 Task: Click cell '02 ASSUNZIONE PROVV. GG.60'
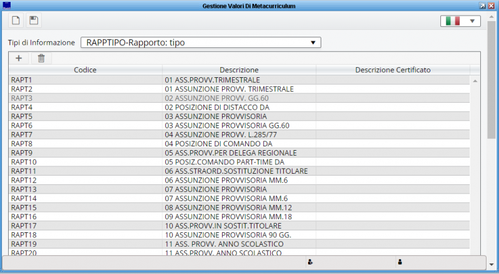[240, 98]
